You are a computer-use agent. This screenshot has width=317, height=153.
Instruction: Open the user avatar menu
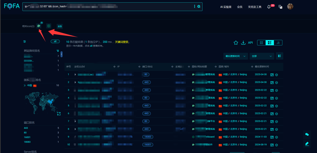tap(290, 6)
